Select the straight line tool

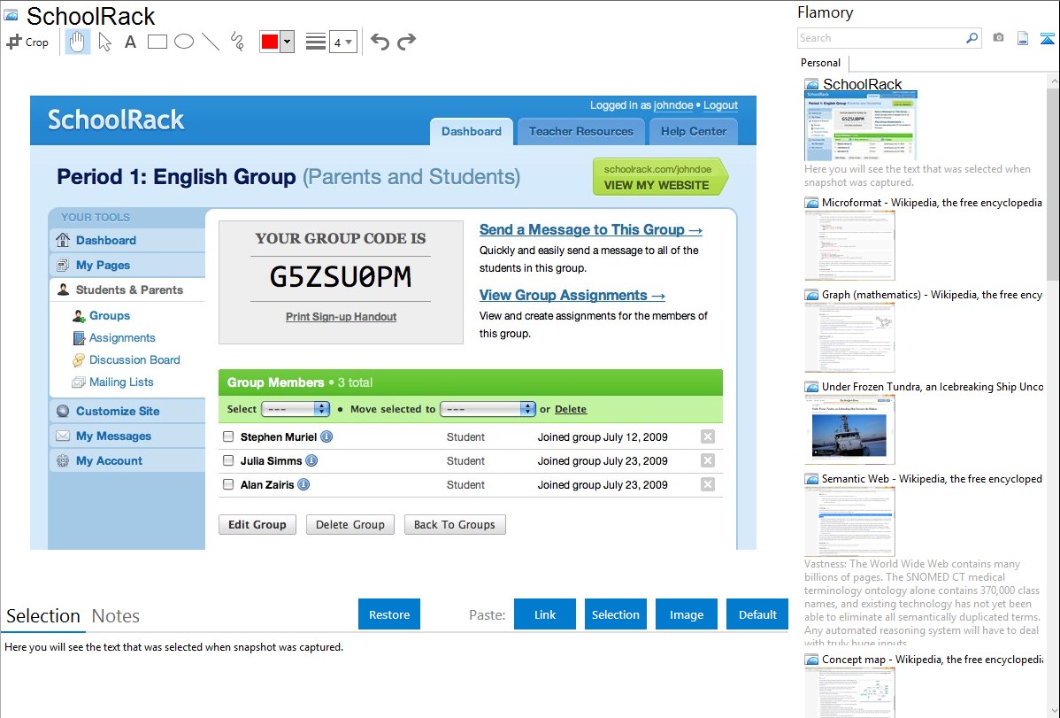[x=211, y=42]
